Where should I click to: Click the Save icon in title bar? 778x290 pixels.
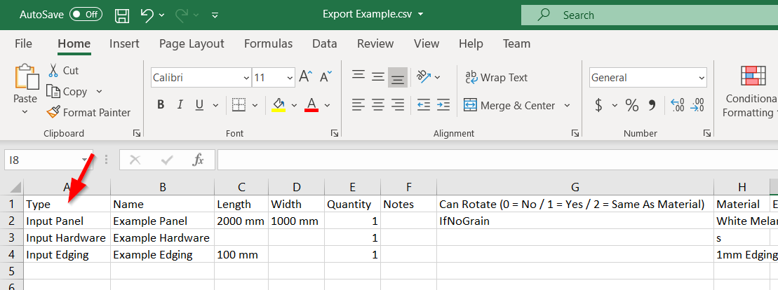click(121, 15)
